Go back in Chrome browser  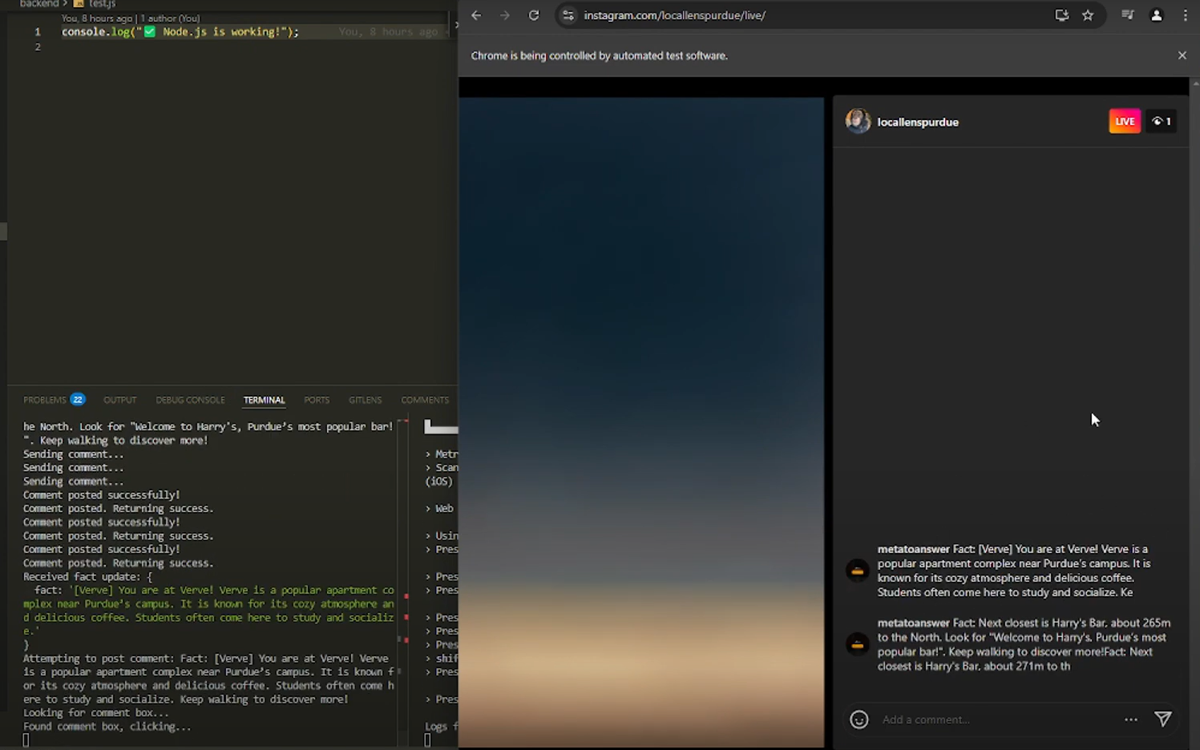pos(476,15)
